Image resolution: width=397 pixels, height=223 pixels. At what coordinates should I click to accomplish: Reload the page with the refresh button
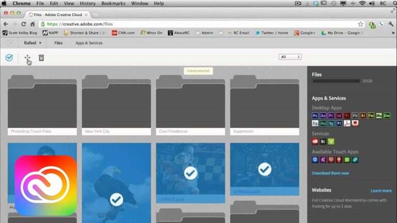coord(24,24)
